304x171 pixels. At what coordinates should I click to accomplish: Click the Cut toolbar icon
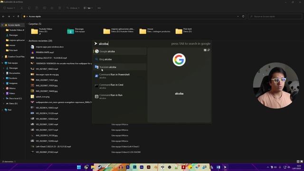[21, 8]
